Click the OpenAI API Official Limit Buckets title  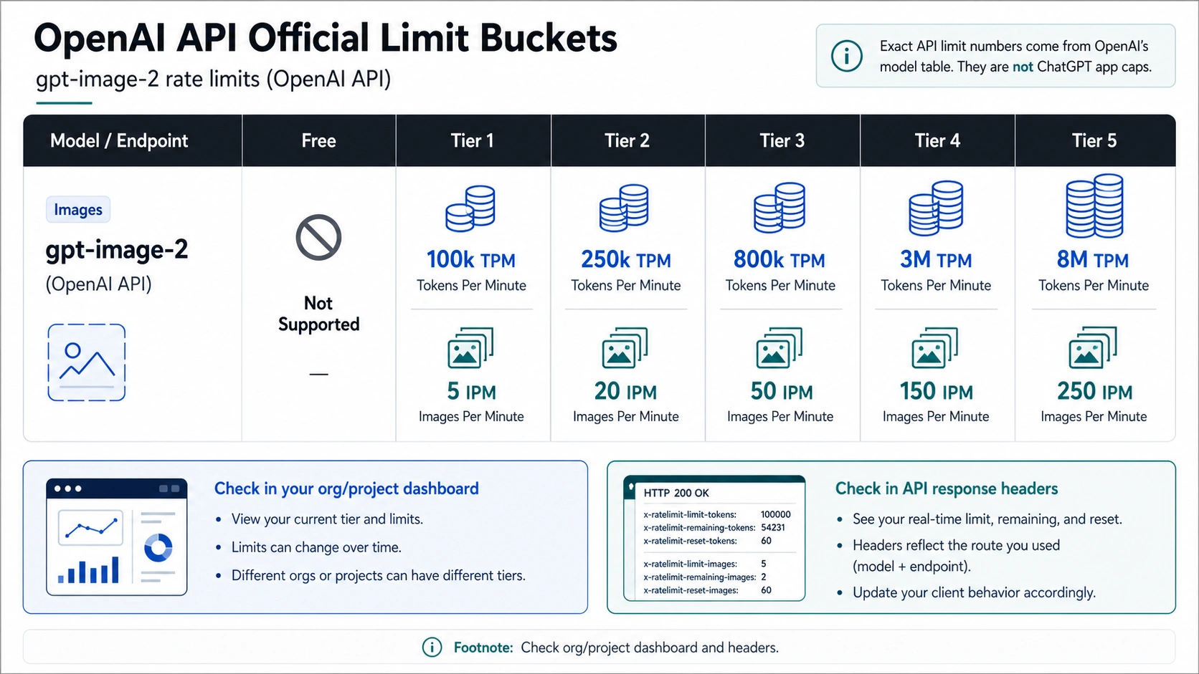pos(326,38)
